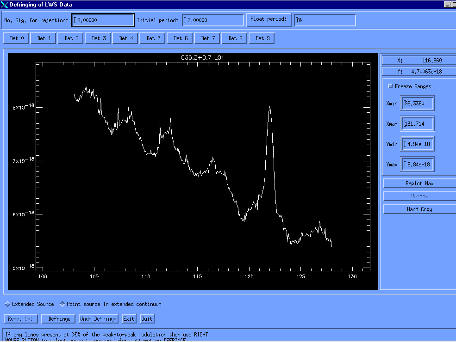The width and height of the screenshot is (456, 342).
Task: Pick detector Det 9
Action: click(x=262, y=38)
